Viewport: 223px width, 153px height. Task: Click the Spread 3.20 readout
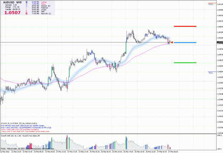pos(11,5)
